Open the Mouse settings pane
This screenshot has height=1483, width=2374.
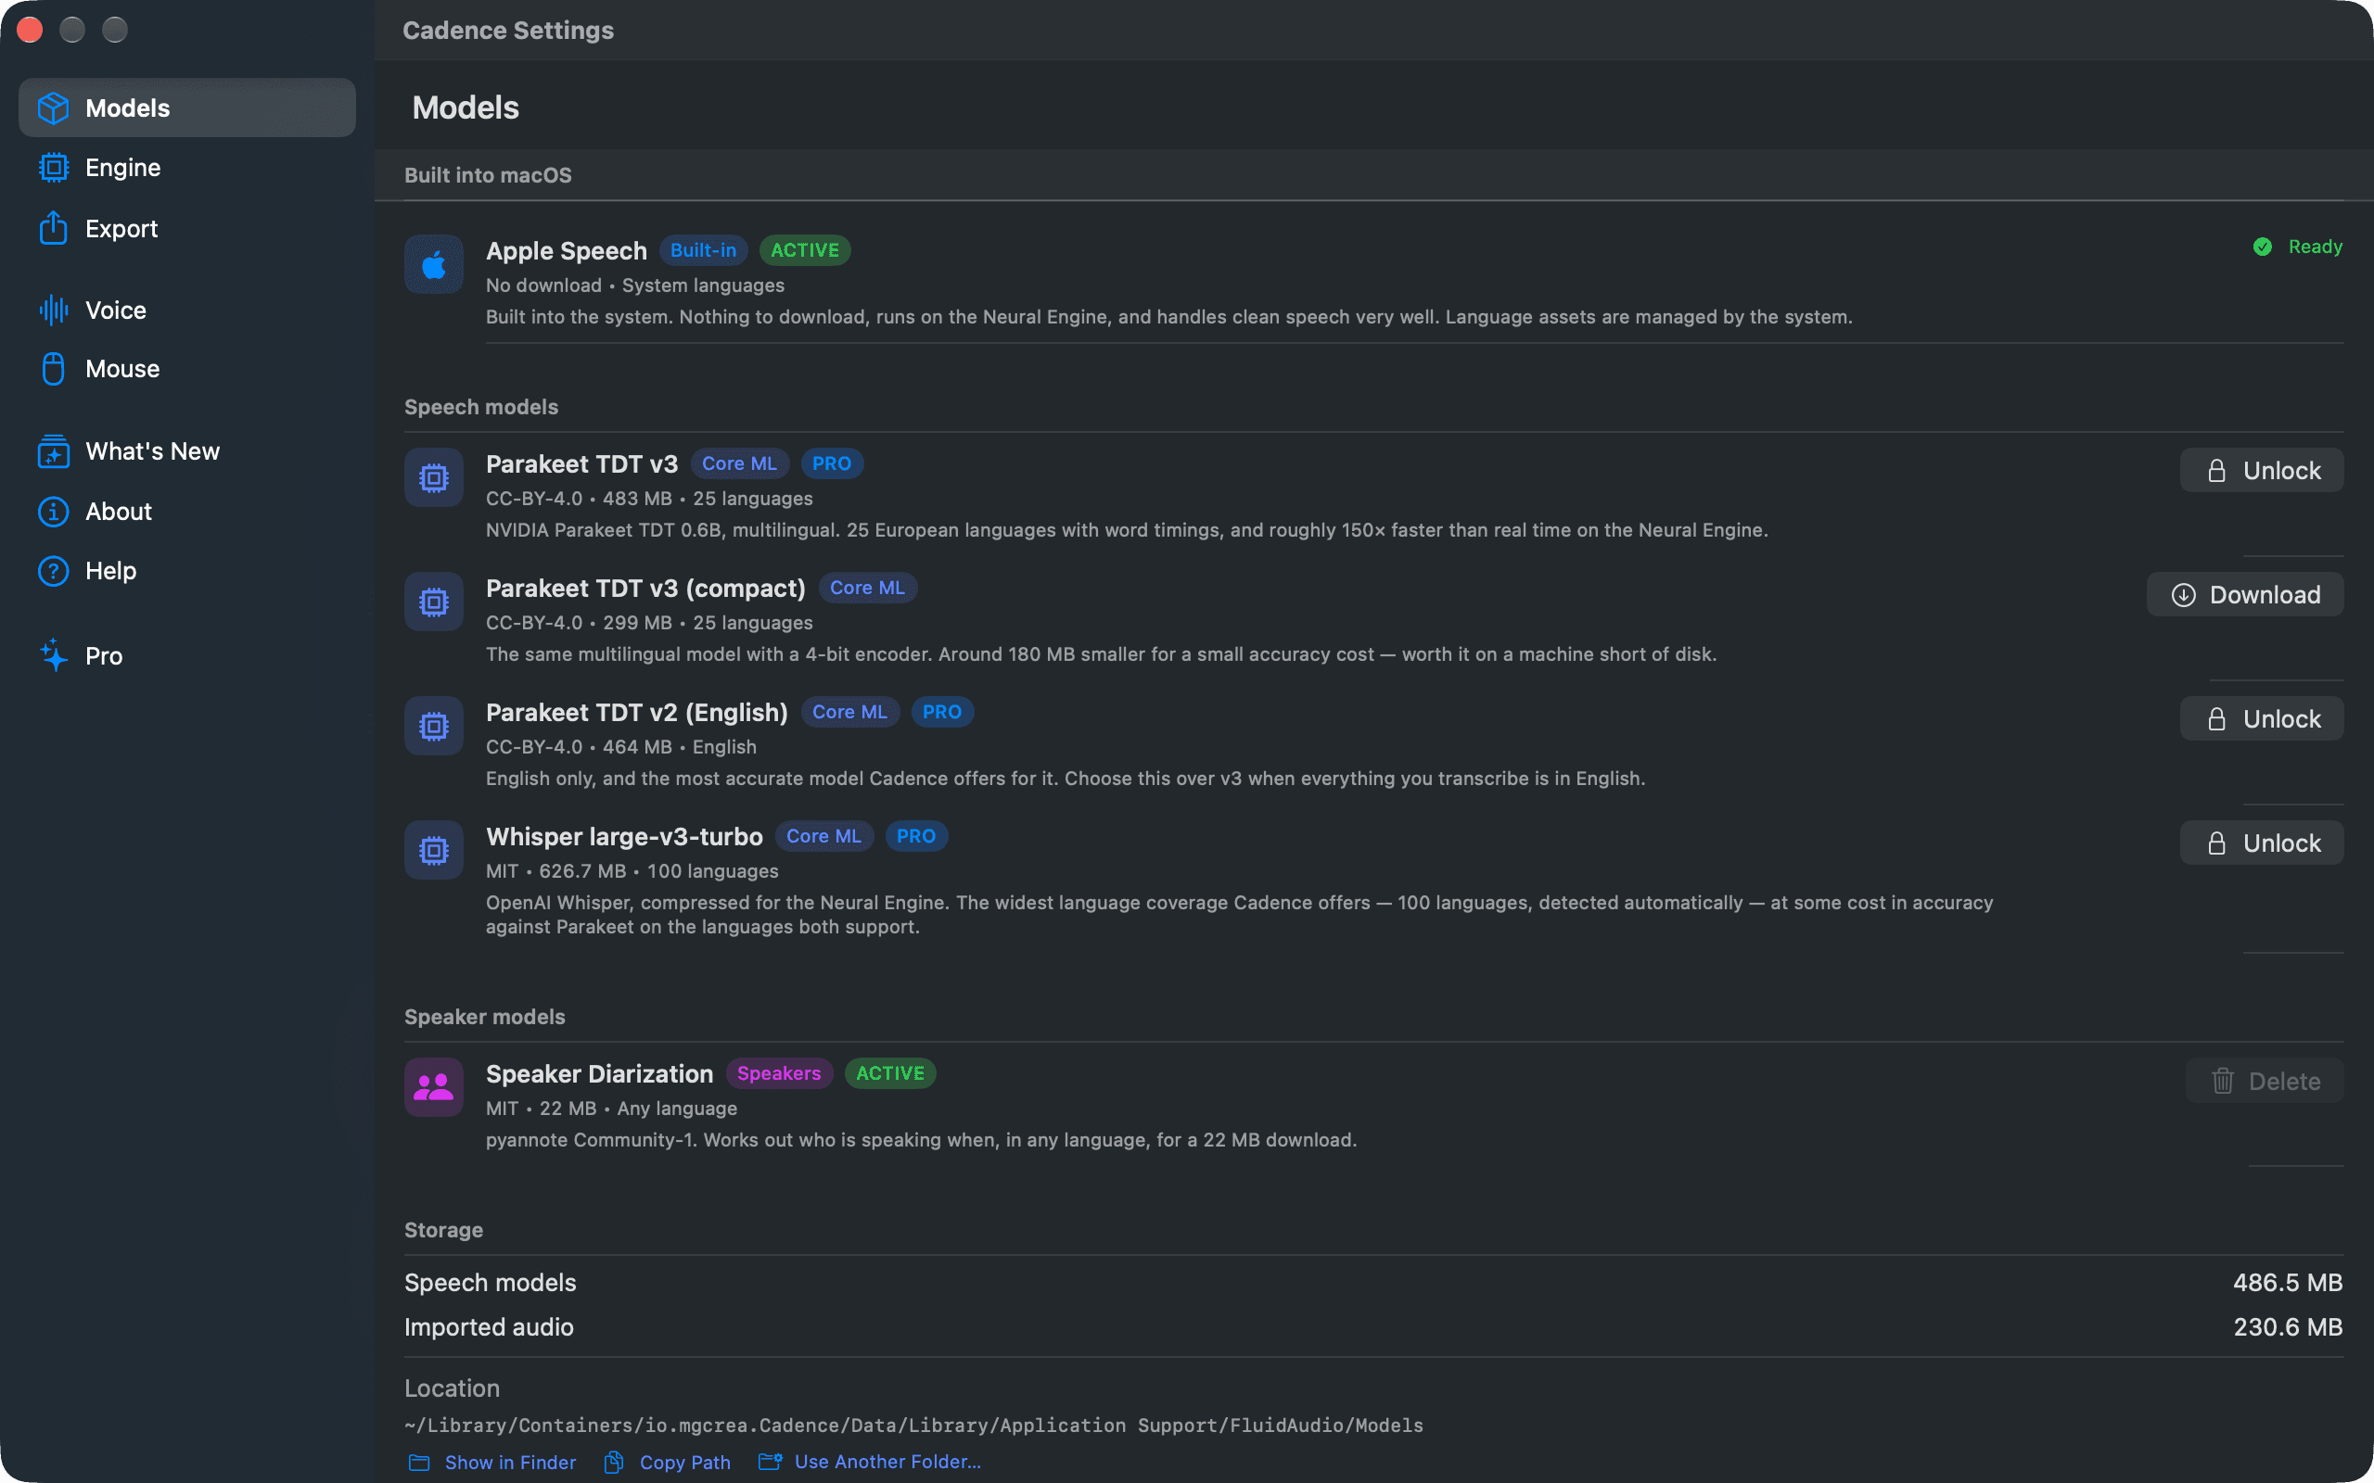pos(187,369)
